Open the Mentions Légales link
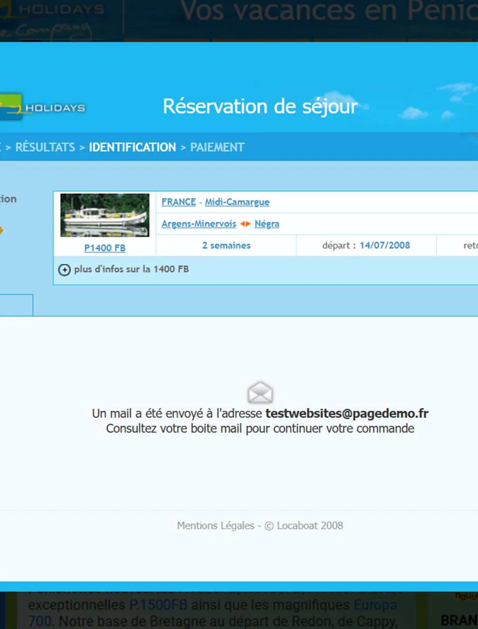Screen dimensions: 478x629 point(216,525)
